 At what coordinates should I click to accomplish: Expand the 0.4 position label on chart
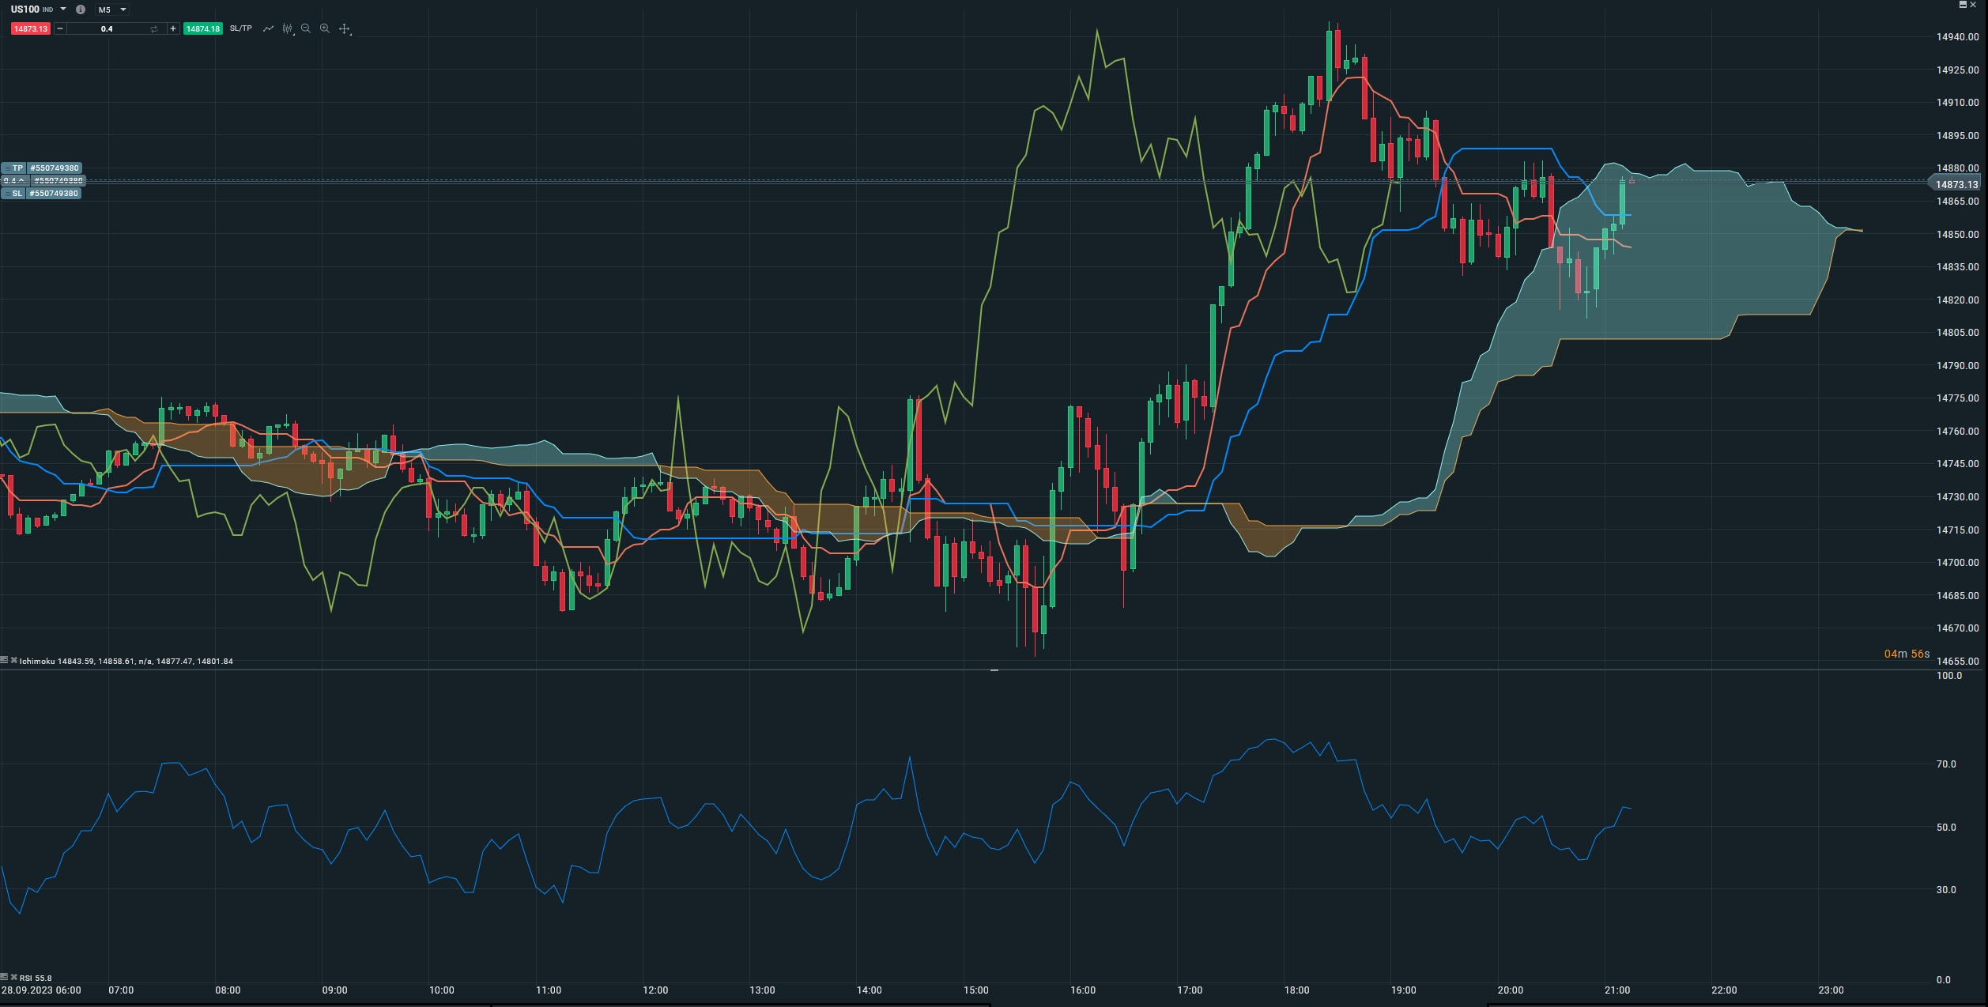coord(21,181)
